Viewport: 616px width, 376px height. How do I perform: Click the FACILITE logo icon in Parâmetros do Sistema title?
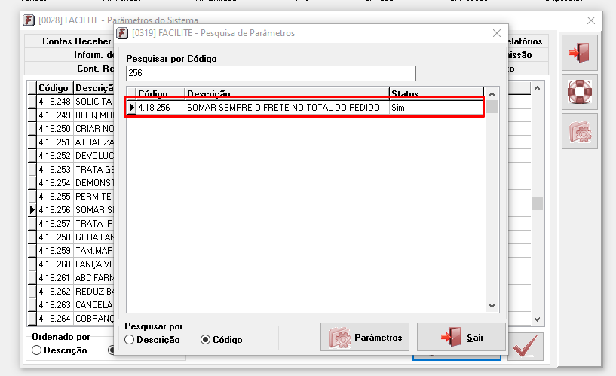(x=29, y=20)
